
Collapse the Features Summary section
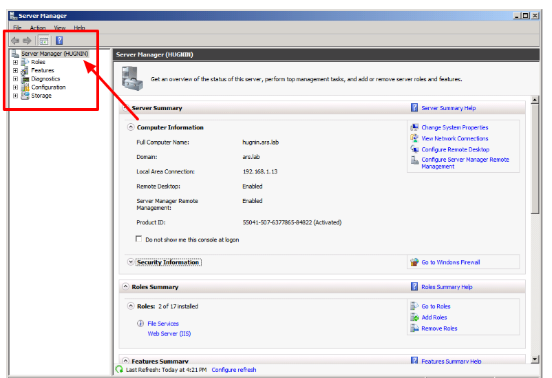(x=125, y=360)
